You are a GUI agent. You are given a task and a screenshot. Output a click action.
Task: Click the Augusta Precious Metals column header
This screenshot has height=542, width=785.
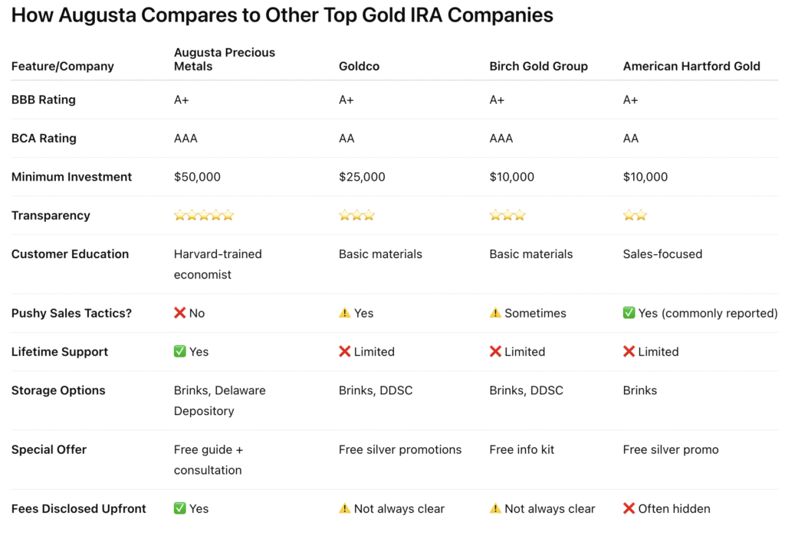point(225,59)
